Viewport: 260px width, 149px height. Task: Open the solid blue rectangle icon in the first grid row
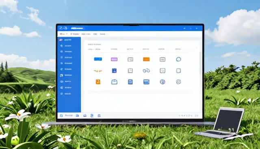coord(98,59)
